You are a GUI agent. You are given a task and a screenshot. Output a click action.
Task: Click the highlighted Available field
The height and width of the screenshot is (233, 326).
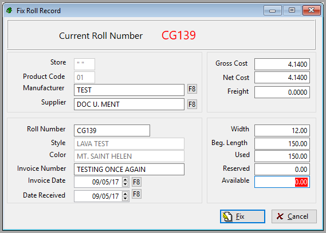(282, 182)
